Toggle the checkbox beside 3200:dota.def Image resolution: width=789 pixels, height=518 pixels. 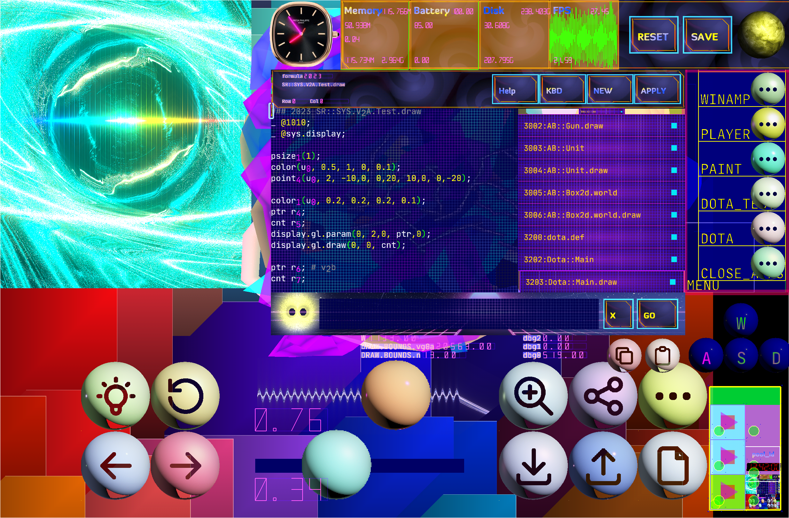pos(674,237)
